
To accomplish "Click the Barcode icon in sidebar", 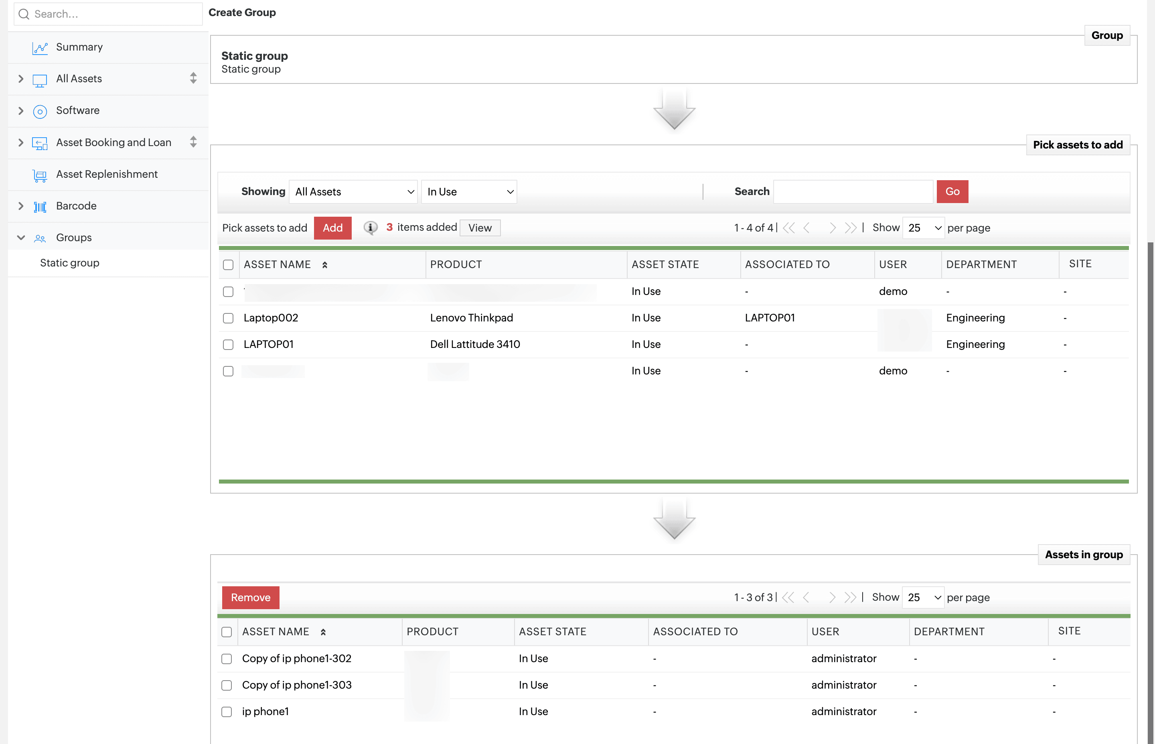I will pyautogui.click(x=40, y=207).
